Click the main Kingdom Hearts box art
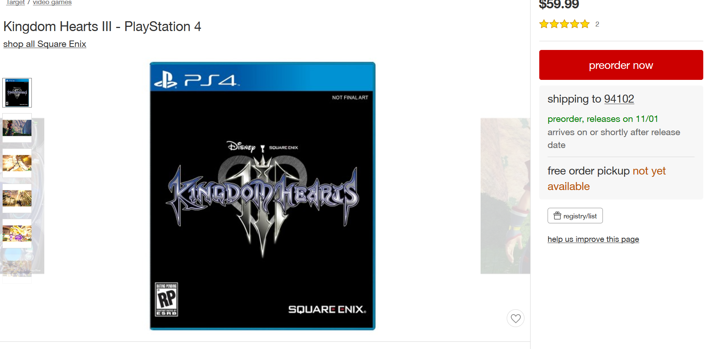Screen dimensions: 704x349 [262, 196]
